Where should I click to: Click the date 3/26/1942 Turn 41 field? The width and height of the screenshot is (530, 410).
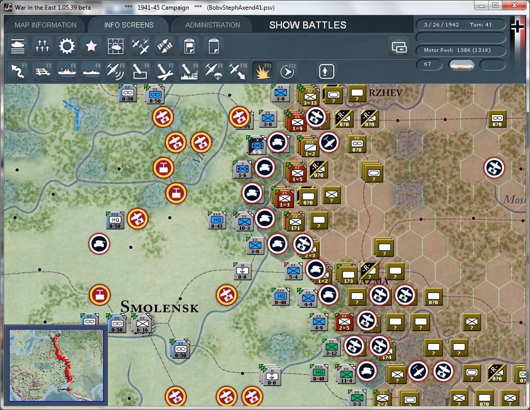pos(461,24)
